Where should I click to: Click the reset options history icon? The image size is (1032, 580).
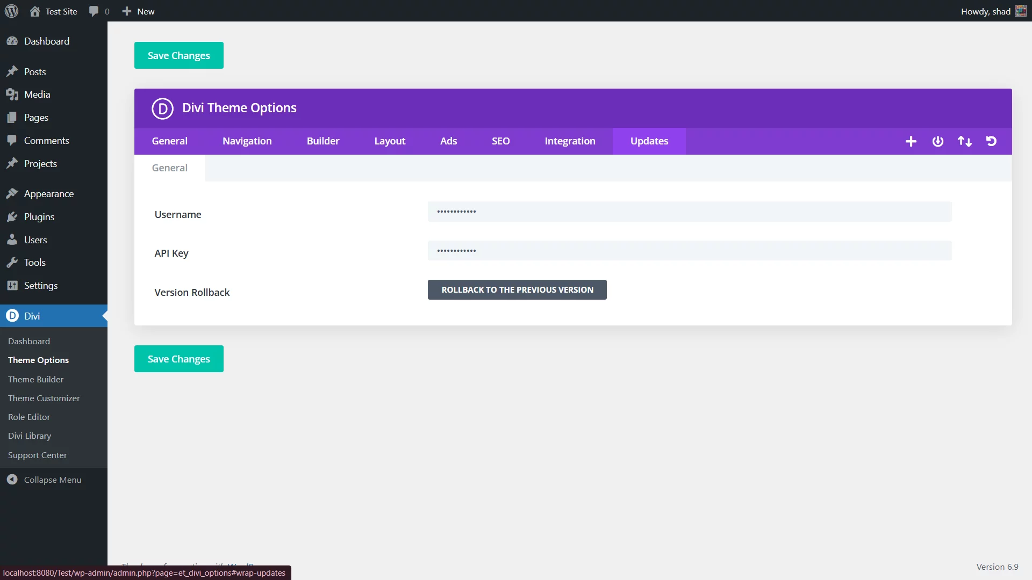click(x=991, y=141)
